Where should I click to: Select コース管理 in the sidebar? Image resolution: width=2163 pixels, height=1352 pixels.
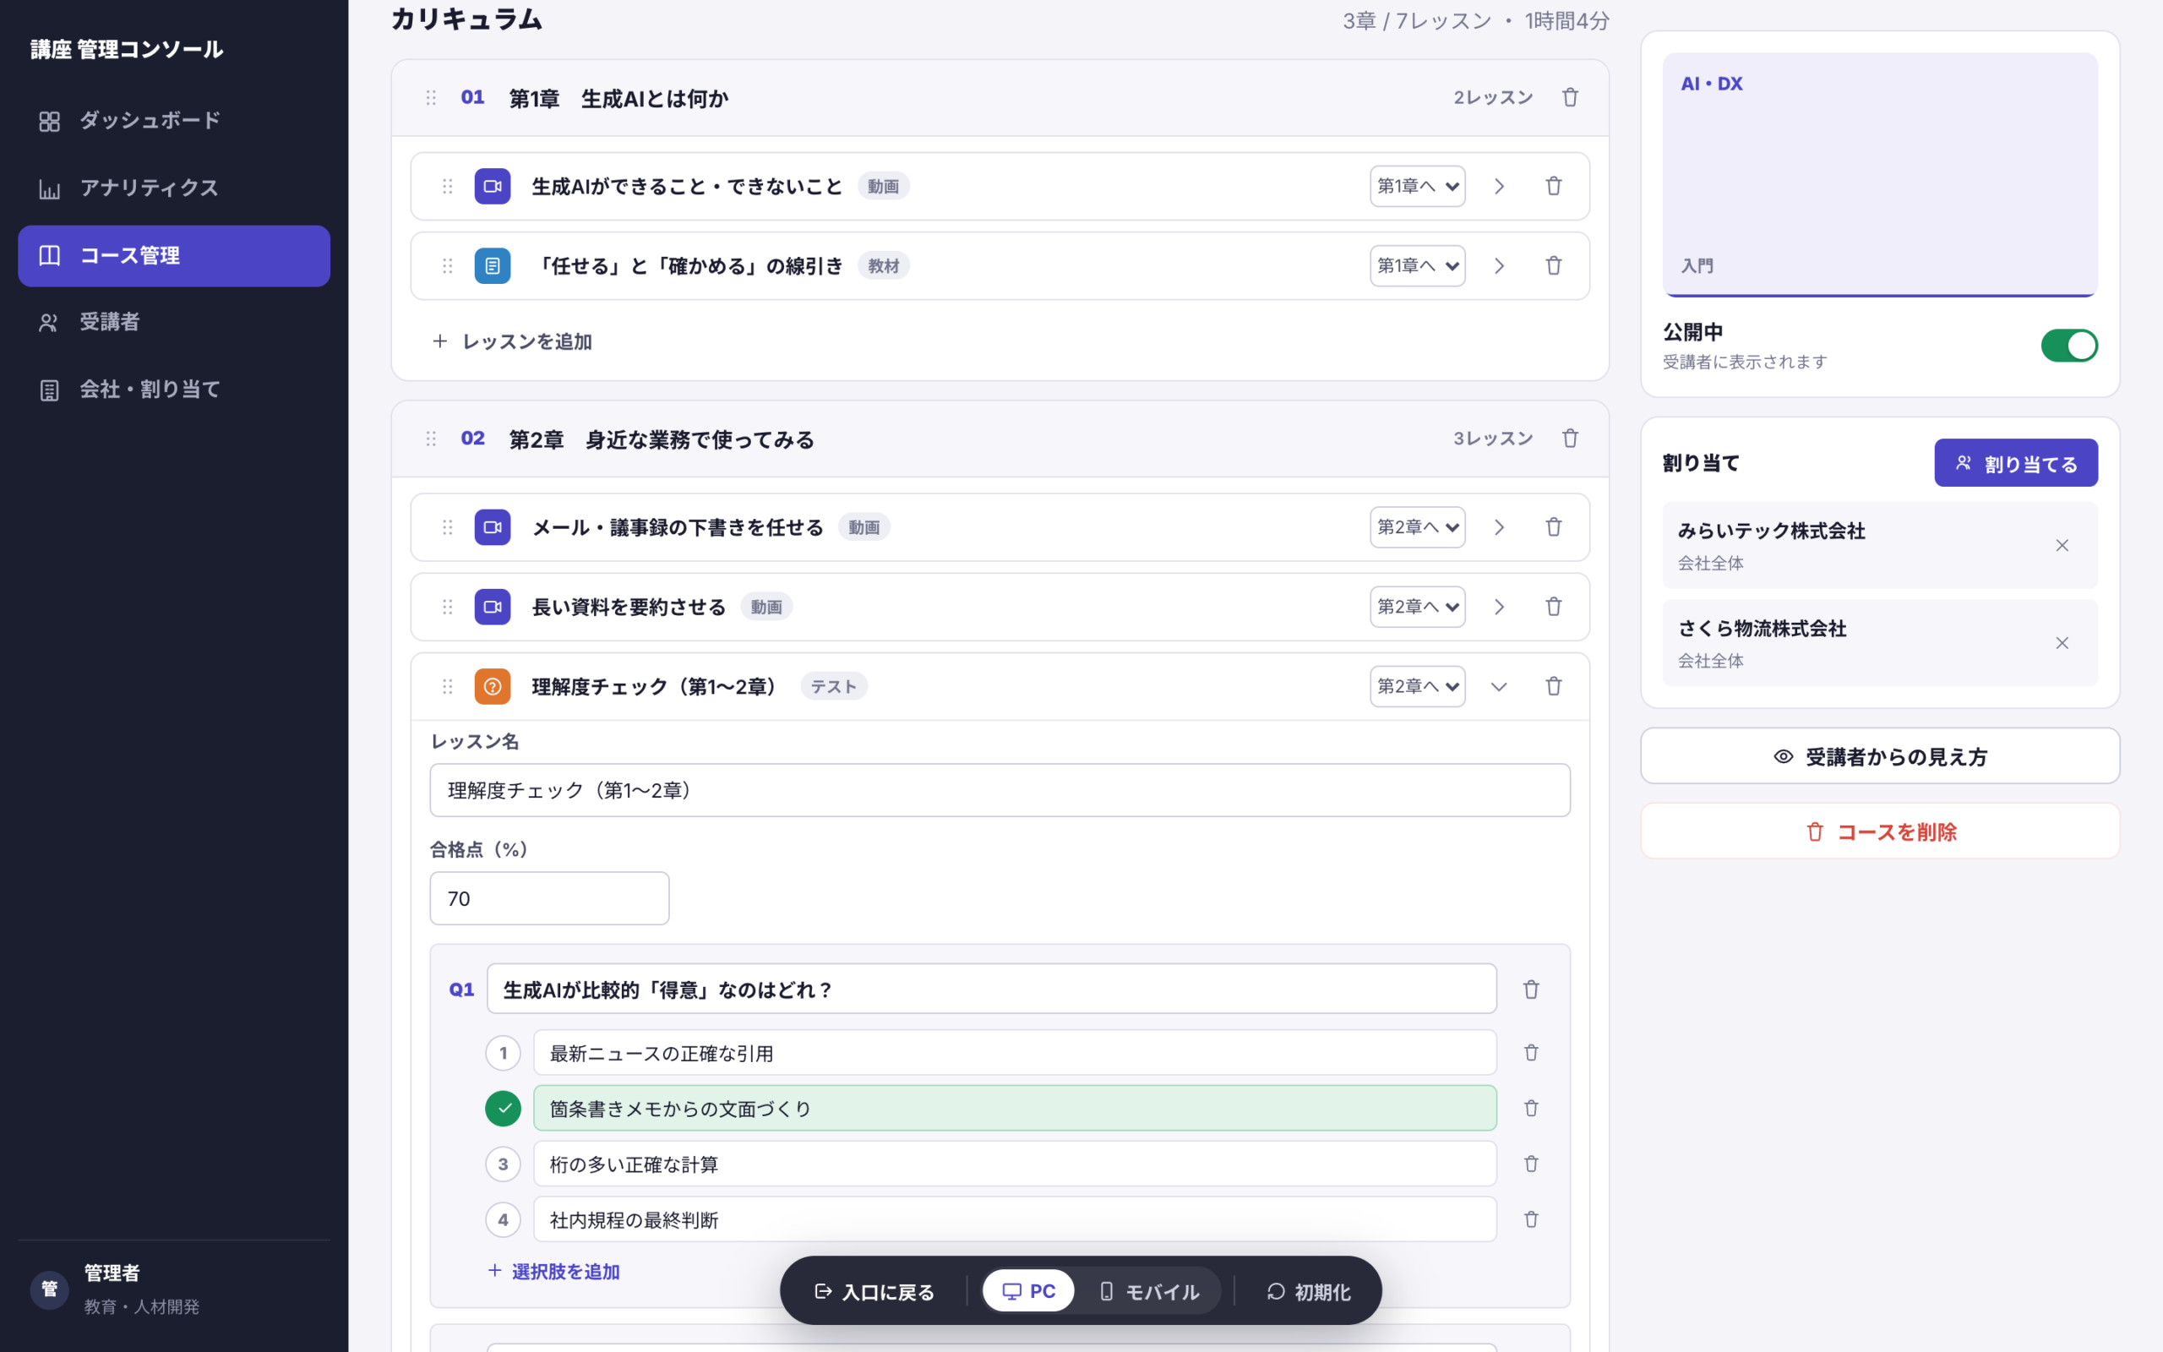coord(173,256)
